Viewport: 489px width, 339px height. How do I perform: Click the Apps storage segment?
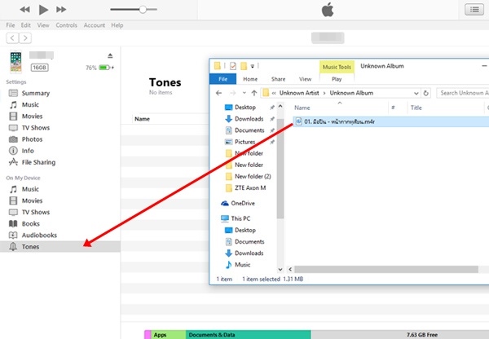pos(169,335)
